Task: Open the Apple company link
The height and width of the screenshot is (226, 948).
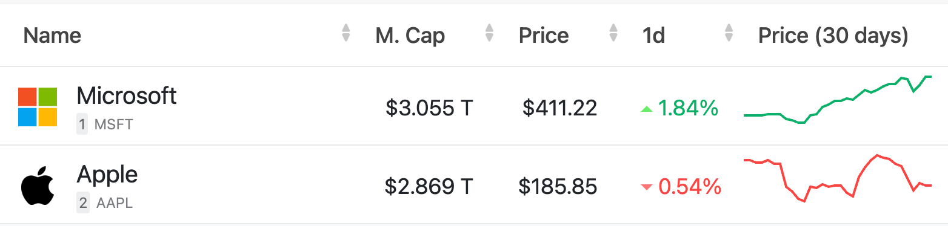Action: click(x=107, y=175)
